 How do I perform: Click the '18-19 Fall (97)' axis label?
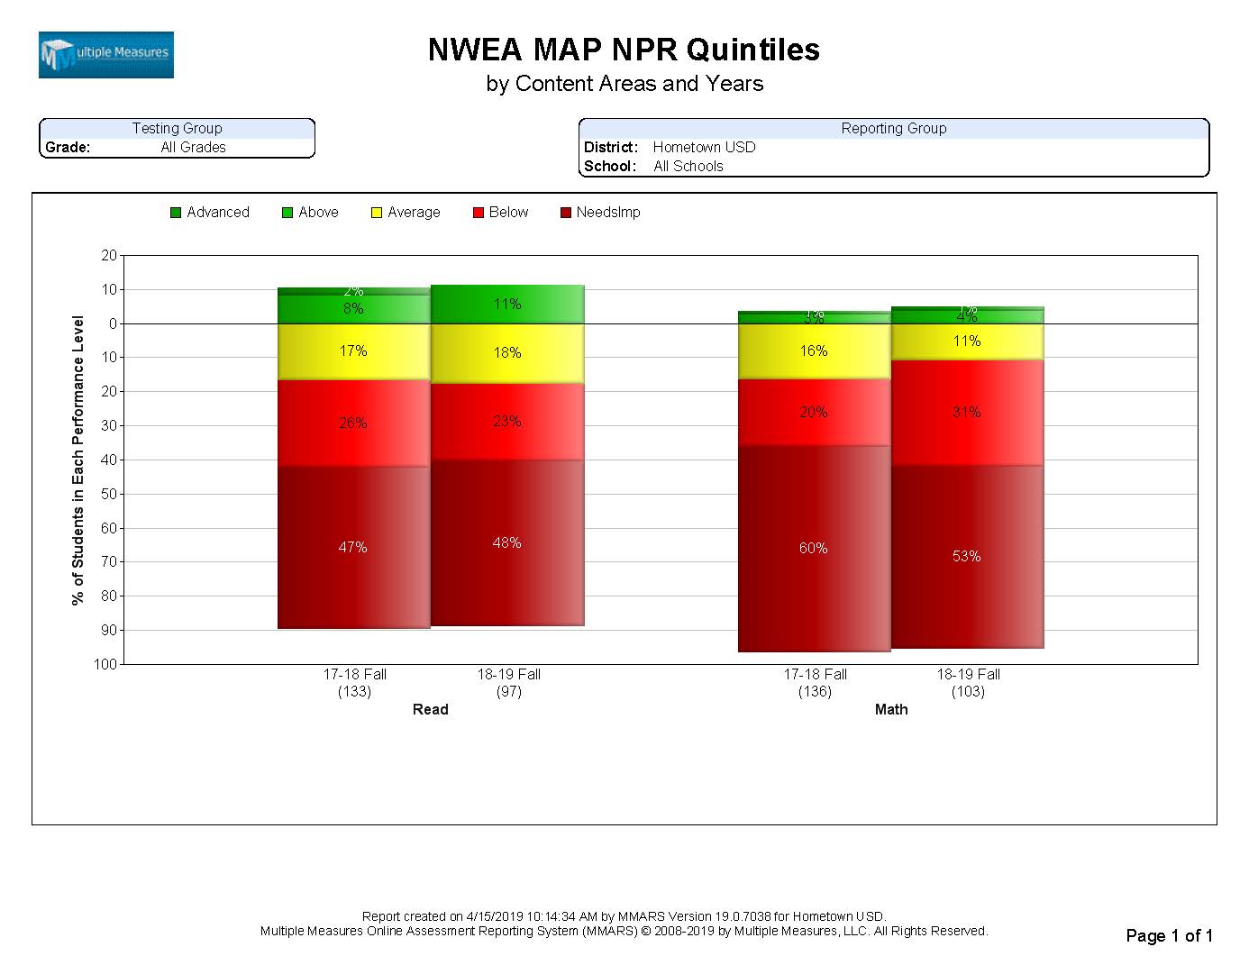(508, 683)
